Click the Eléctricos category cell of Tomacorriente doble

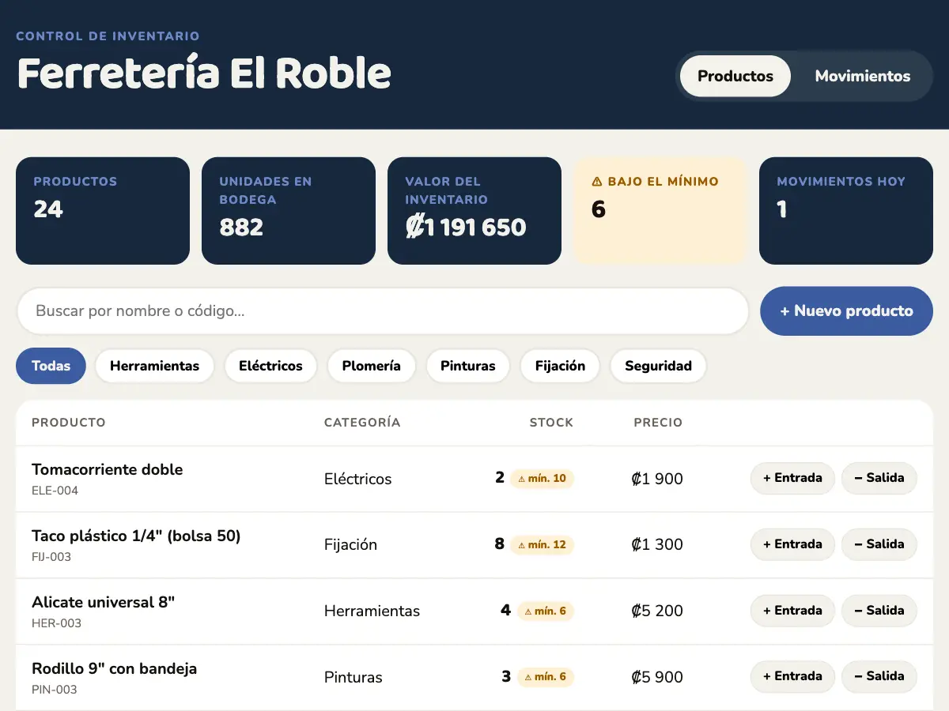358,479
